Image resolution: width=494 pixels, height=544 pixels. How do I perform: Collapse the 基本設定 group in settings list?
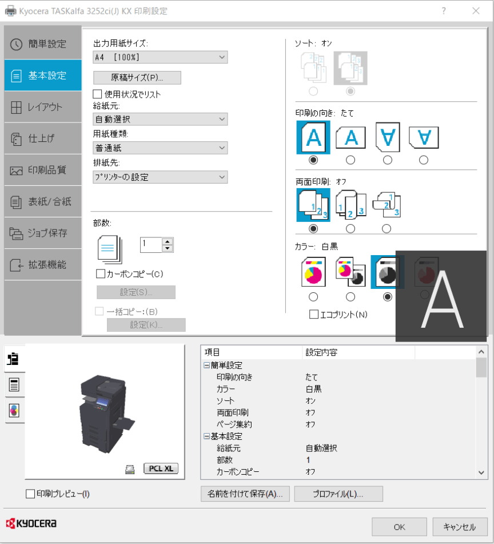coord(206,436)
